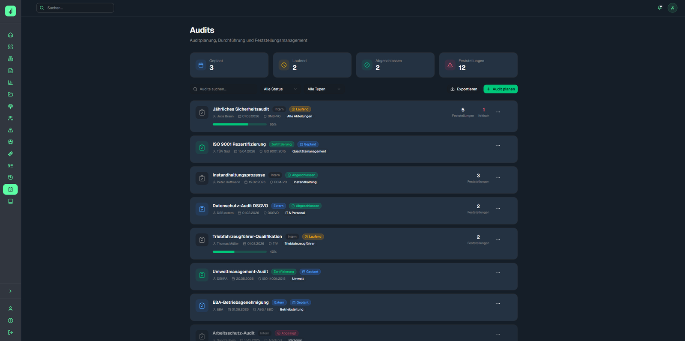Click the Audit planen button
685x341 pixels.
coord(500,89)
